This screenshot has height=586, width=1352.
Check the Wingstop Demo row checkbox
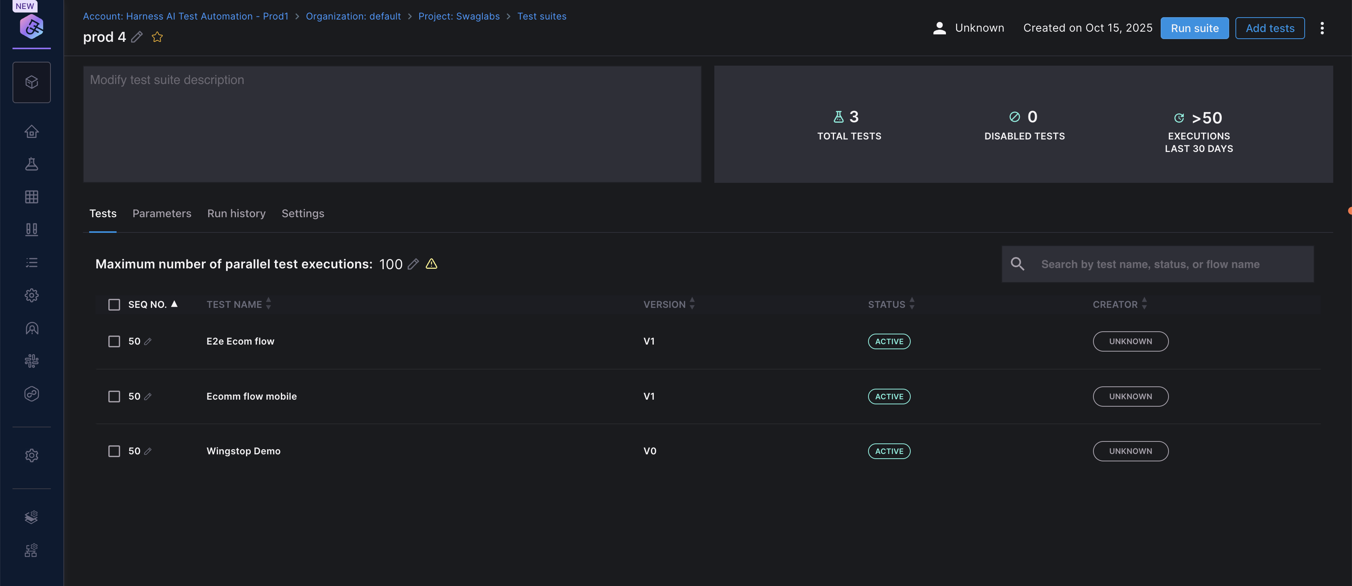(x=114, y=451)
